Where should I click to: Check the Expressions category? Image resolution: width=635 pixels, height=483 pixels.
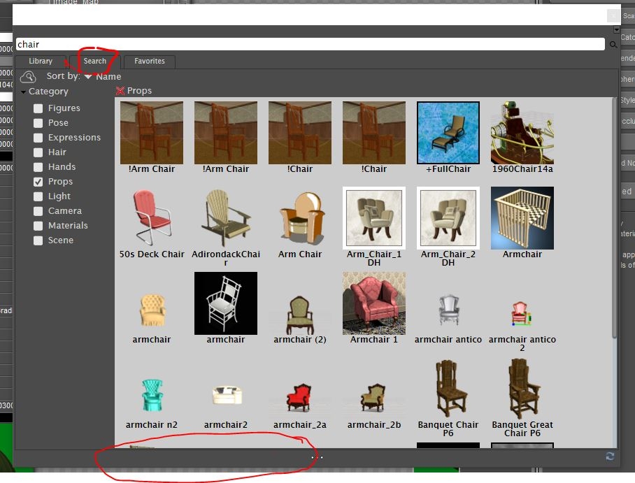38,138
